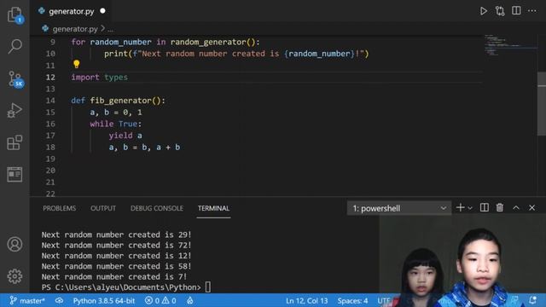
Task: Split the terminal pane
Action: click(x=484, y=208)
